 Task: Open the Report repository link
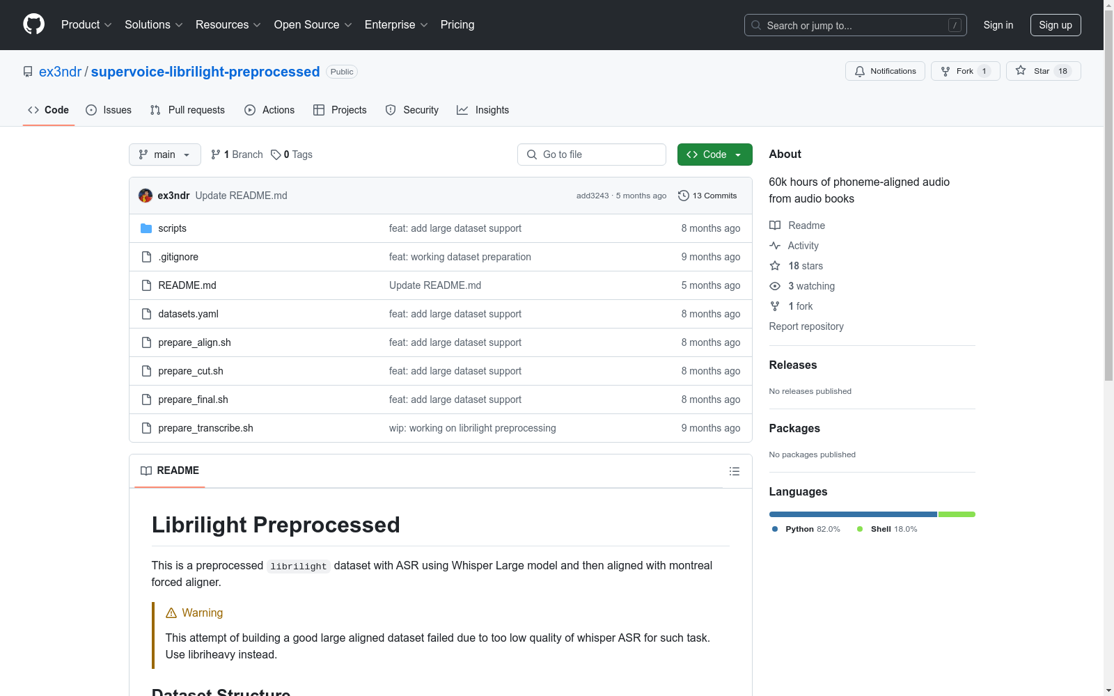(x=806, y=326)
